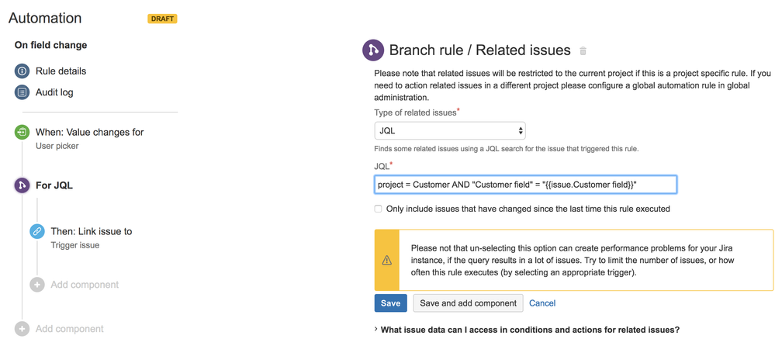Click the Rule details info icon
Screen dimensions: 775x346
(22, 71)
